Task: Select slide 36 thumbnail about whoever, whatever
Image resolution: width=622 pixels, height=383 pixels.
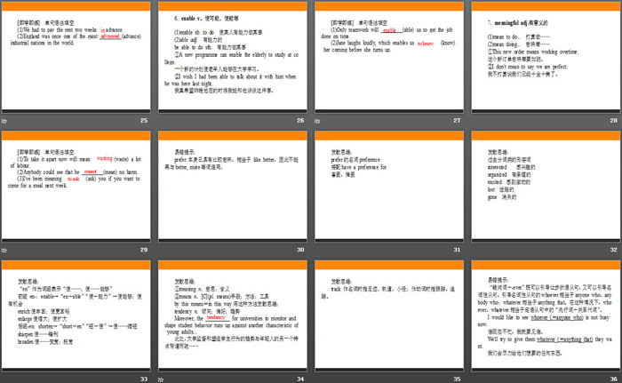Action: (546, 316)
